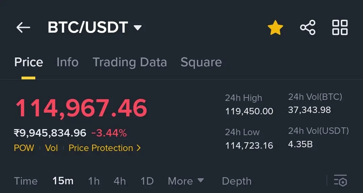Open the four-square grid layout icon
This screenshot has height=193, width=363.
pyautogui.click(x=340, y=27)
